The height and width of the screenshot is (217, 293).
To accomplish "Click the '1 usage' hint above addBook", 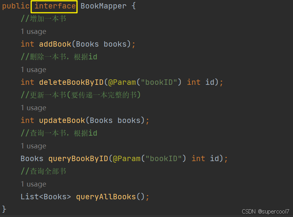I will (33, 32).
